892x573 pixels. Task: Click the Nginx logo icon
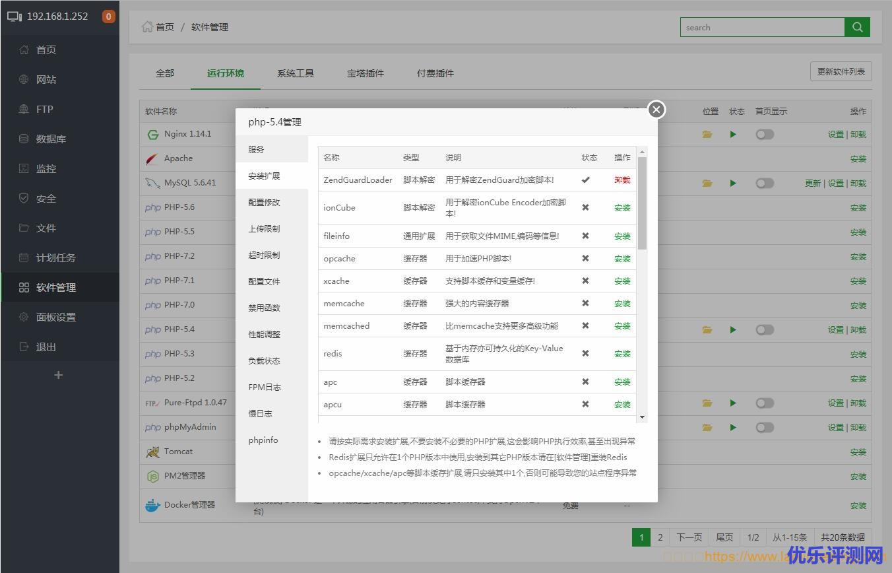click(153, 134)
